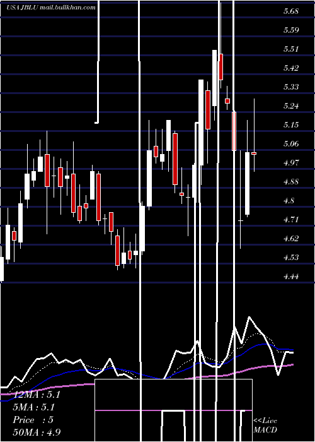Click the 'Price : 5' readout
315x442 pixels.
[33, 420]
